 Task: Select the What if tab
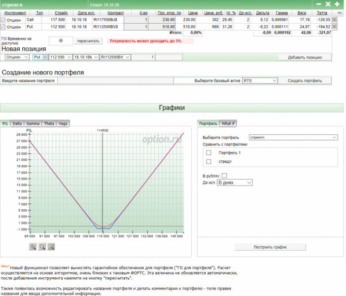coord(228,123)
